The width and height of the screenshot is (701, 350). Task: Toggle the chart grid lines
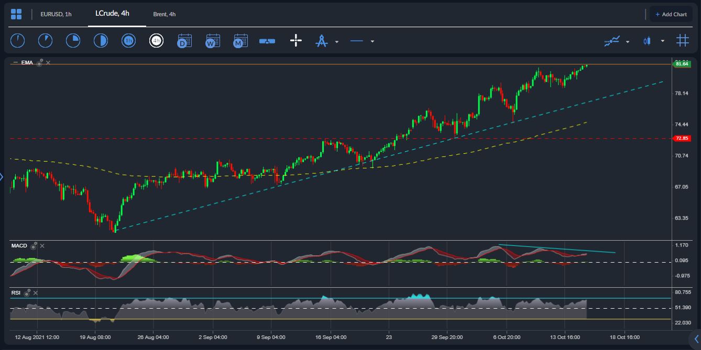[682, 41]
